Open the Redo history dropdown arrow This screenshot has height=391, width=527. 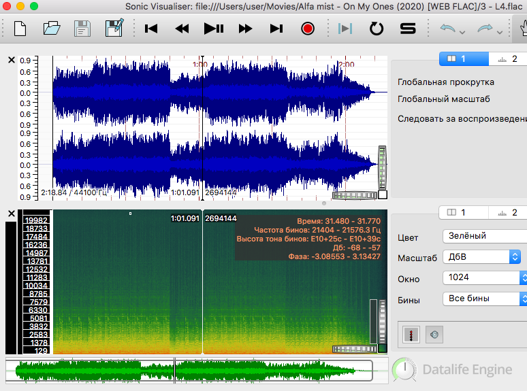[x=500, y=32]
